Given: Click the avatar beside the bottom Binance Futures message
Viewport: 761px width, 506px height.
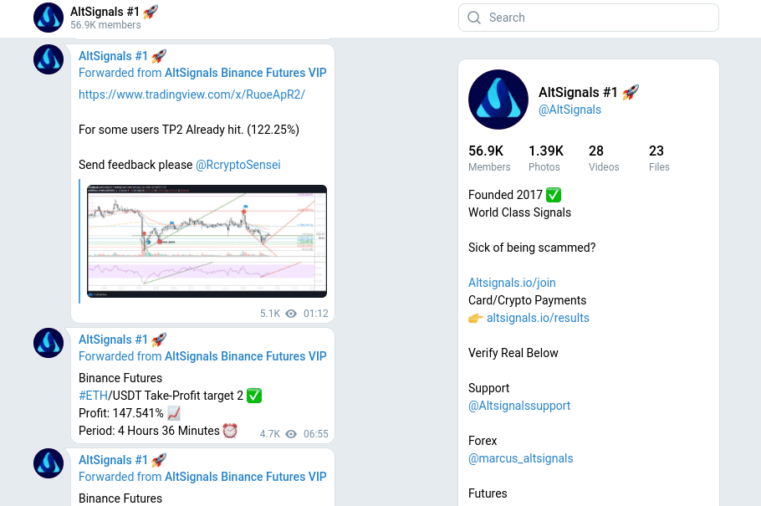Looking at the screenshot, I should click(x=49, y=463).
